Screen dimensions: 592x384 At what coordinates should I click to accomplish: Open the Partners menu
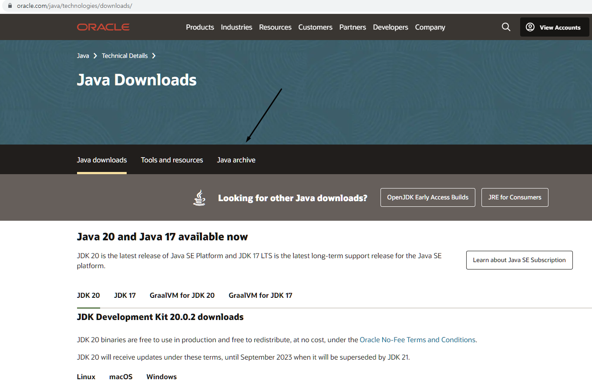[x=353, y=27]
